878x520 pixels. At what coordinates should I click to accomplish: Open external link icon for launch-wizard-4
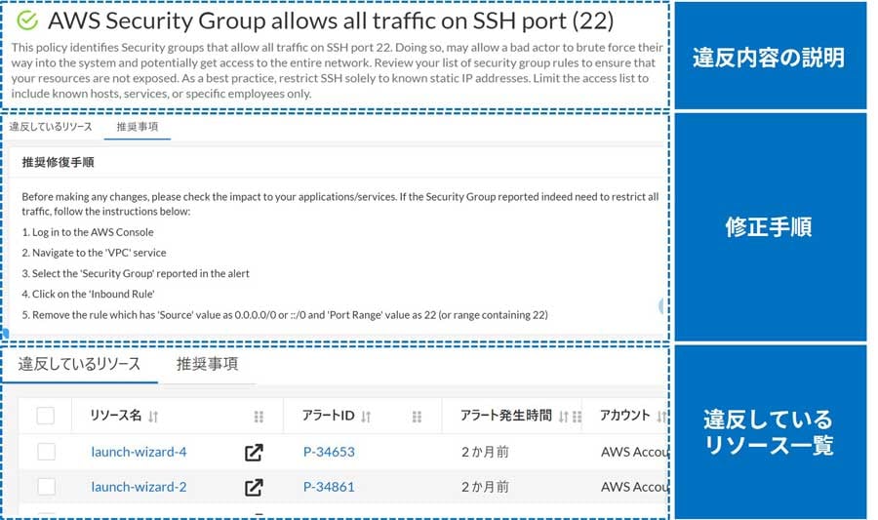pyautogui.click(x=254, y=453)
